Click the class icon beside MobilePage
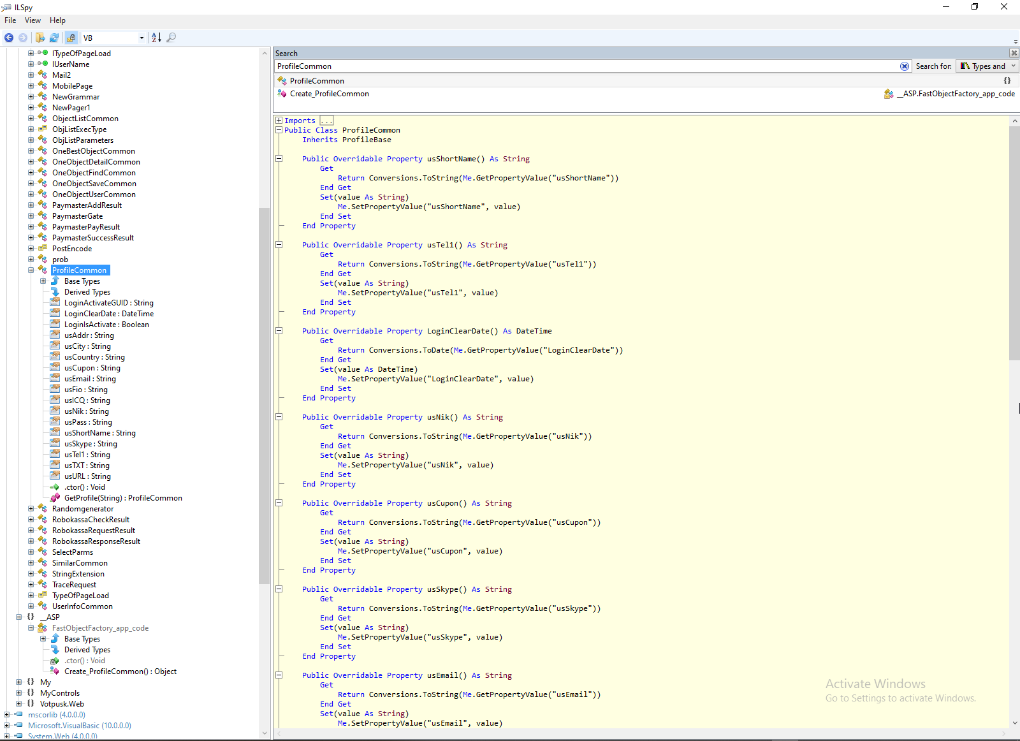1020x741 pixels. (43, 86)
